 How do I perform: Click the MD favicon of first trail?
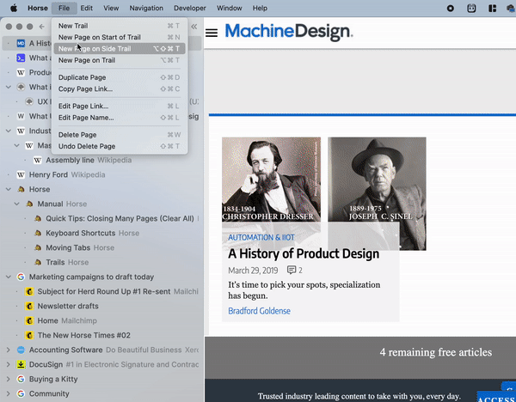(21, 44)
